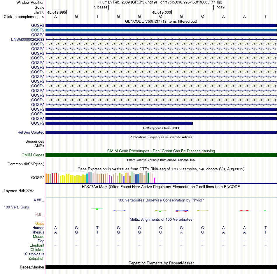Image resolution: width=277 pixels, height=274 pixels.
Task: Click the 'RefSeq Curated' track label
Action: coord(31,132)
